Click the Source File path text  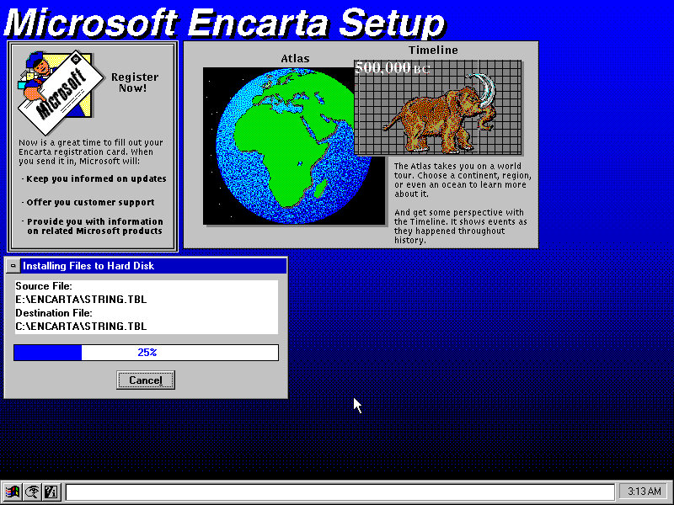[80, 299]
